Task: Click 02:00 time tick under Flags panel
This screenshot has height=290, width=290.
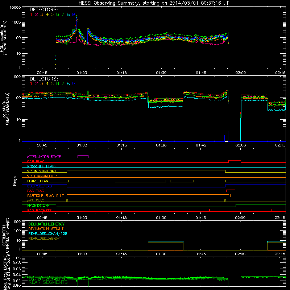Action: tap(240, 218)
